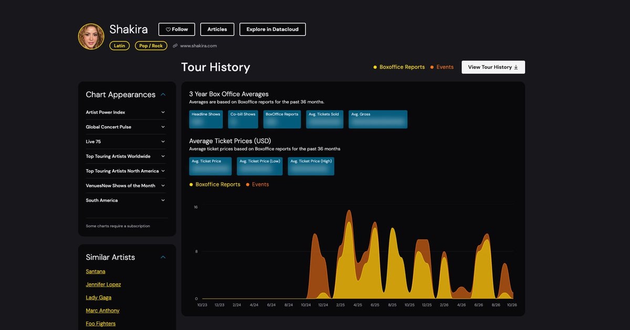Expand VenuesNow Shows of the Month row
The height and width of the screenshot is (330, 630).
coord(127,185)
